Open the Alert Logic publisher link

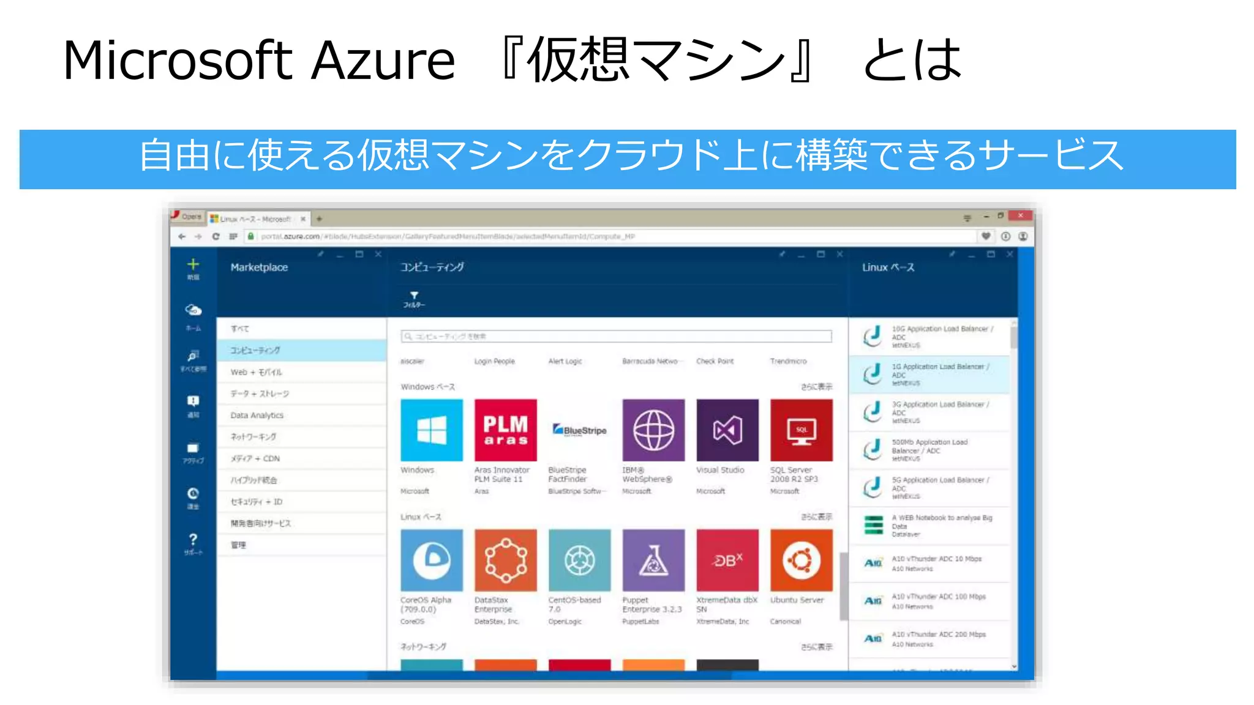(565, 361)
